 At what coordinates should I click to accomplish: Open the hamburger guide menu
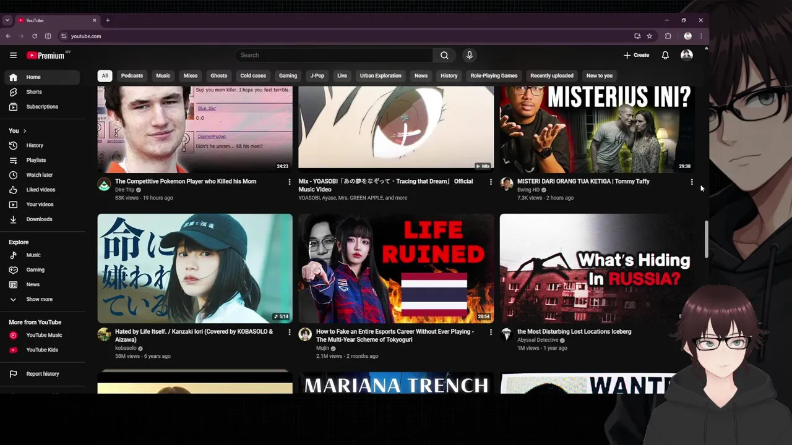(x=13, y=55)
